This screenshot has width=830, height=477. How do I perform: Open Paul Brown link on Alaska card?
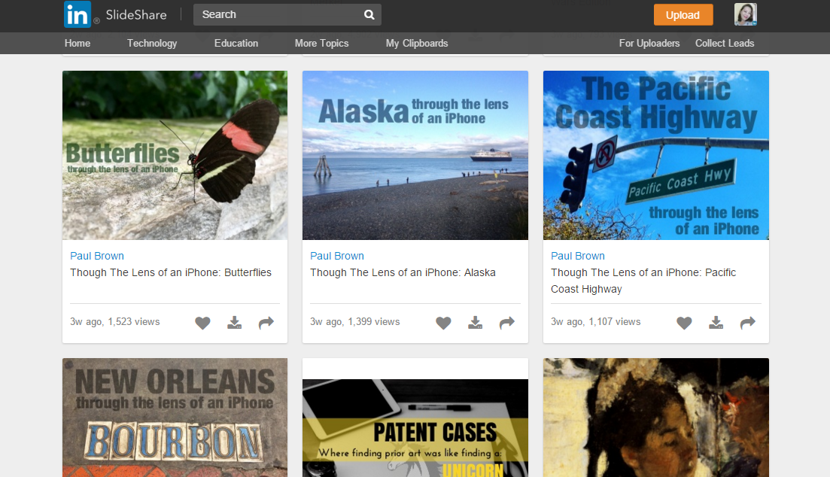337,256
